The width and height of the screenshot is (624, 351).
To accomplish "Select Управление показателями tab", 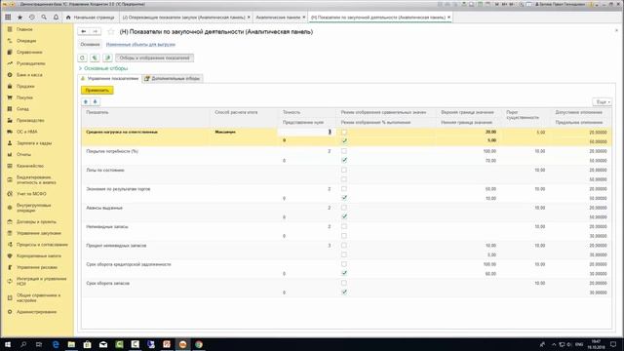I will [x=110, y=78].
